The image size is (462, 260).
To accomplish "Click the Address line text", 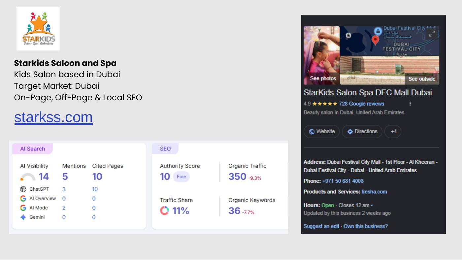I will 371,166.
